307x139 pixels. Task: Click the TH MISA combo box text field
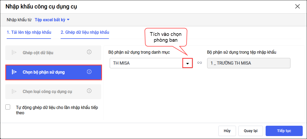[x=146, y=63]
